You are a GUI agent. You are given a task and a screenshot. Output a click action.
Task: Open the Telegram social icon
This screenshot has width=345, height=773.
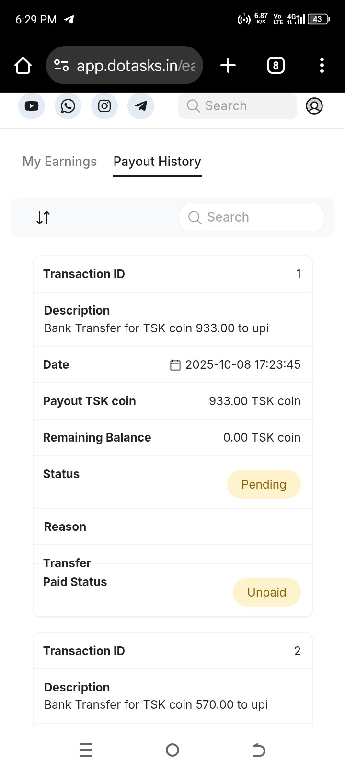(x=141, y=106)
